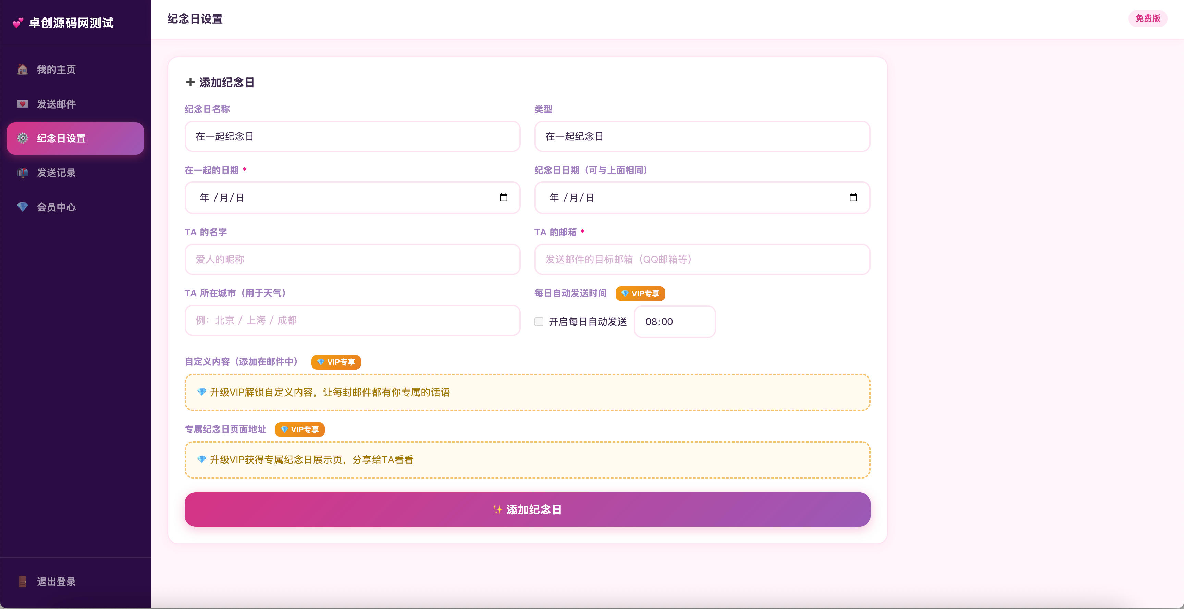Open calendar picker for 纪念日日期

pyautogui.click(x=853, y=198)
